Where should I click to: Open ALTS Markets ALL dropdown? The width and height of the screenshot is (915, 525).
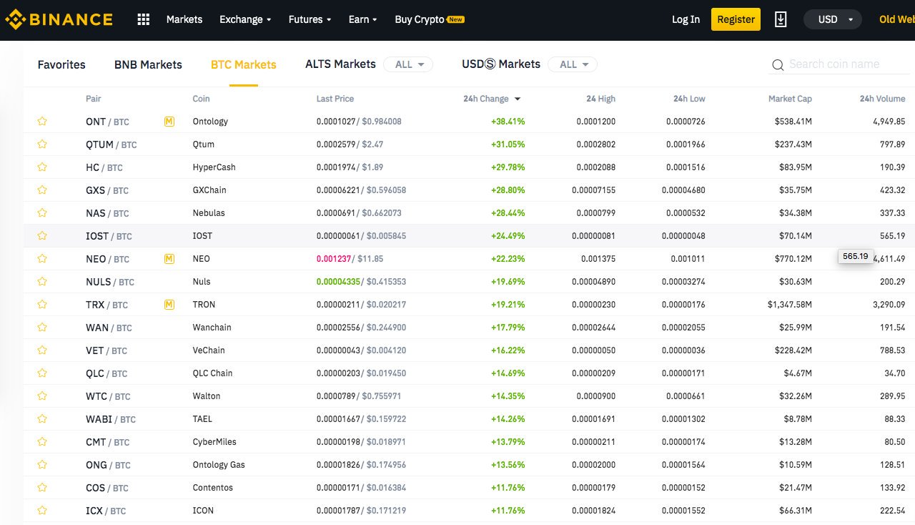click(408, 64)
